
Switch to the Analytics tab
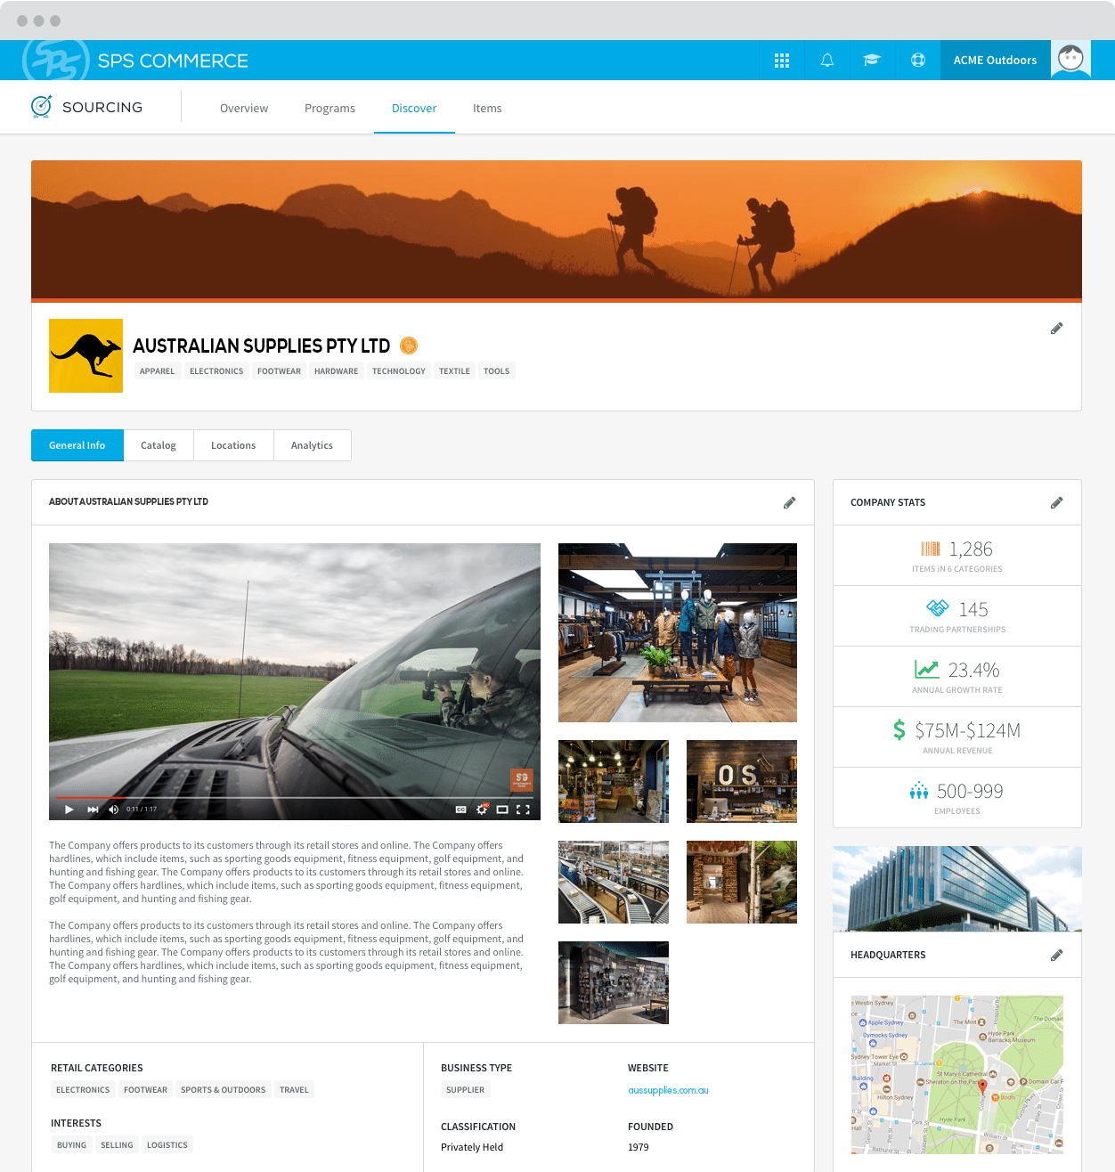tap(312, 445)
